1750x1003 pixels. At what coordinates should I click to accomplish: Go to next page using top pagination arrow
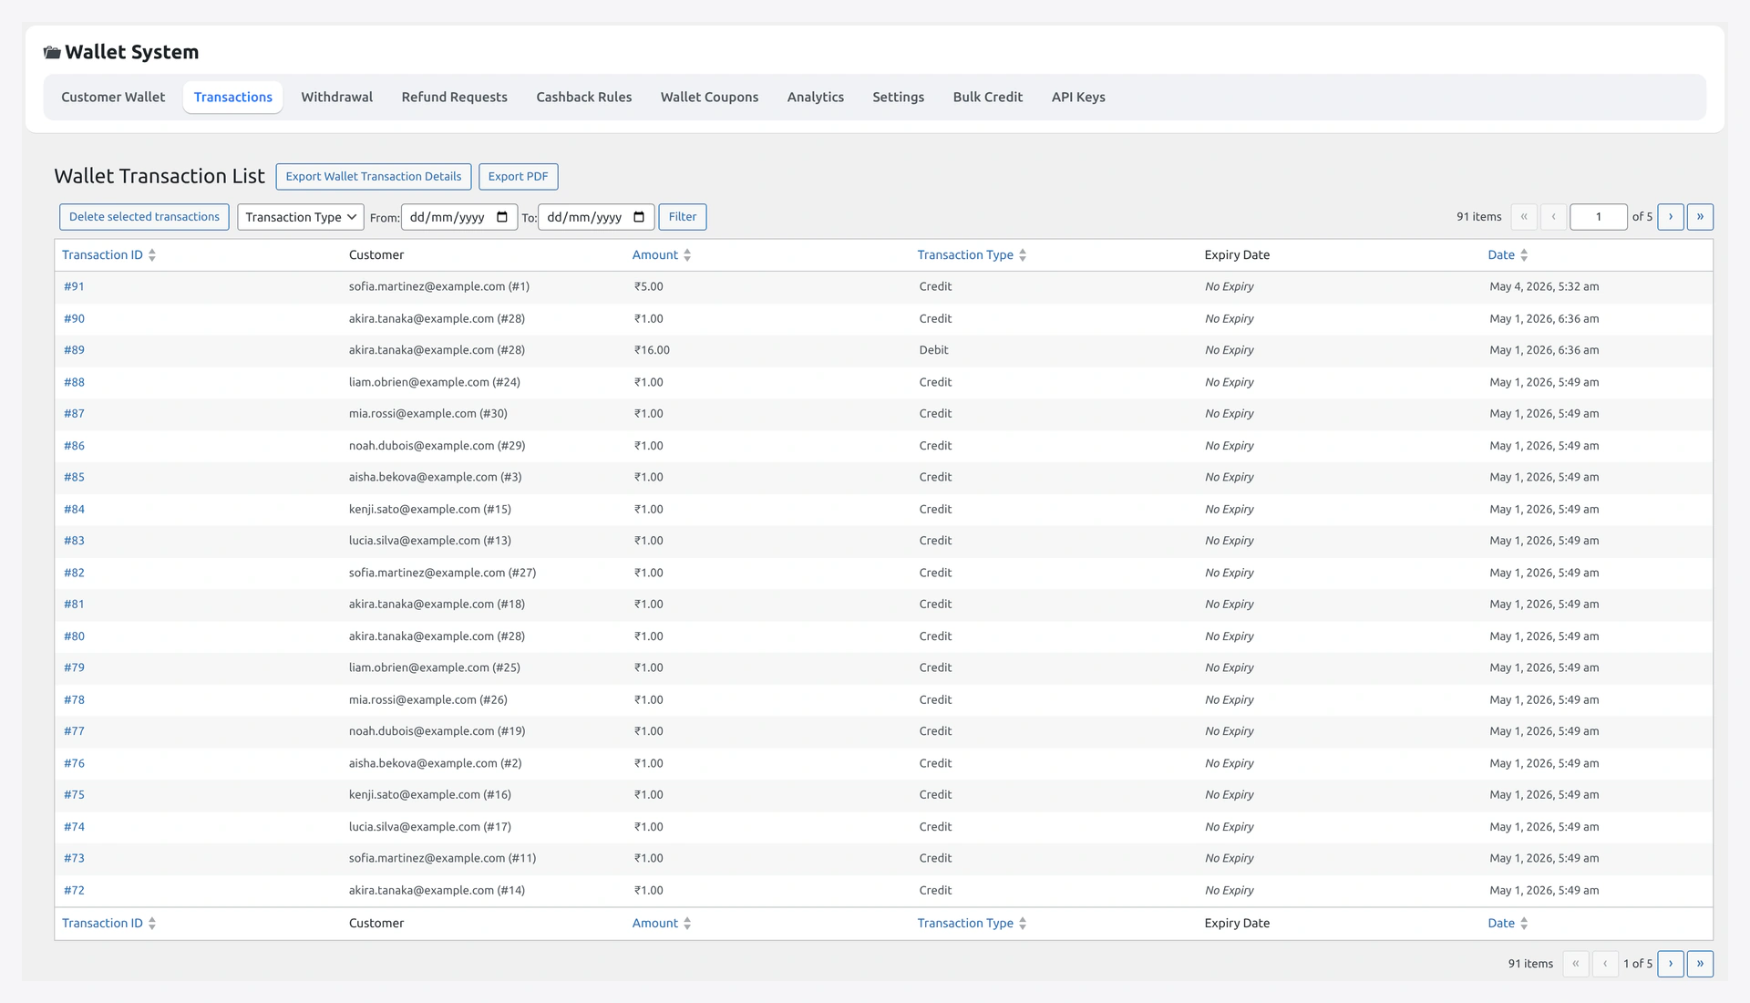pos(1670,217)
